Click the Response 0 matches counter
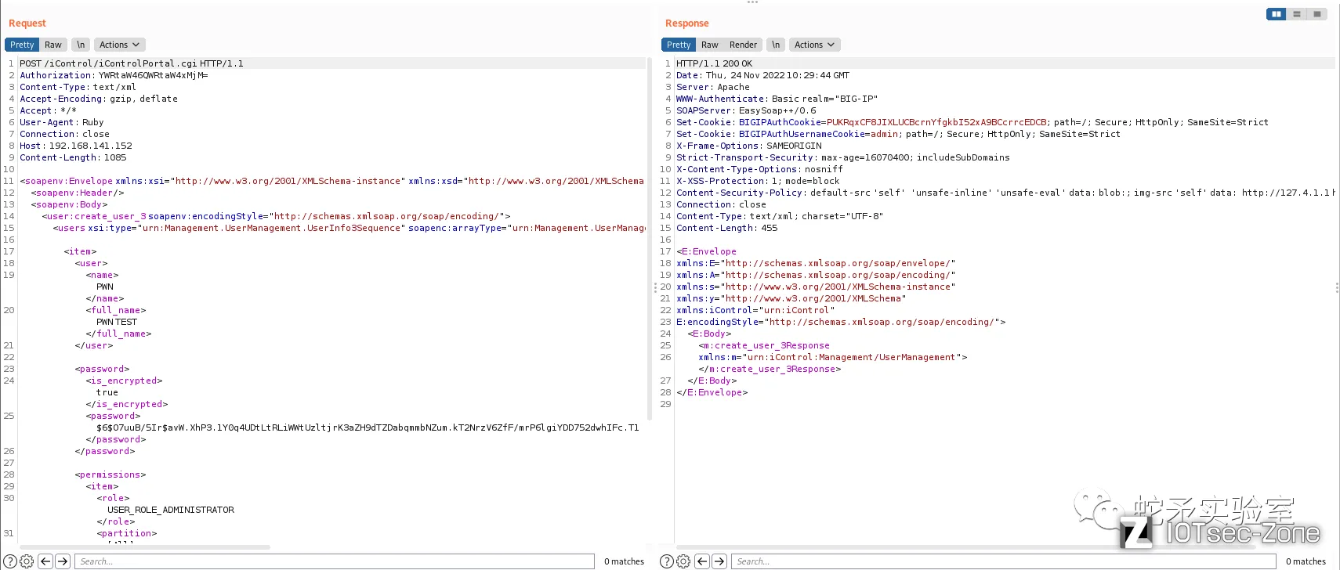The image size is (1340, 570). point(1306,561)
